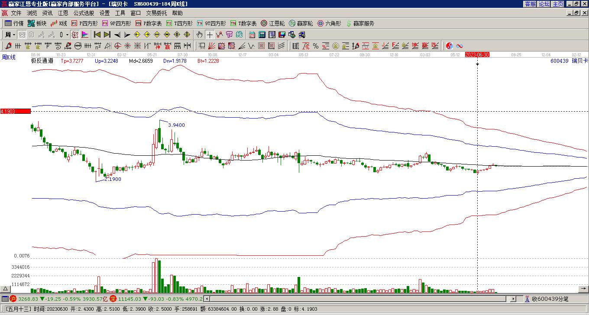Click the colored flag icon
Screen dimensions: 589x315
pos(85,35)
